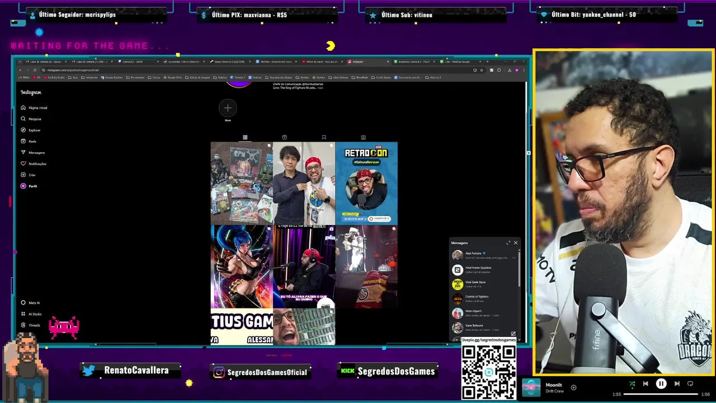The width and height of the screenshot is (716, 403).
Task: Expand the Mensagens popup window
Action: click(x=508, y=243)
